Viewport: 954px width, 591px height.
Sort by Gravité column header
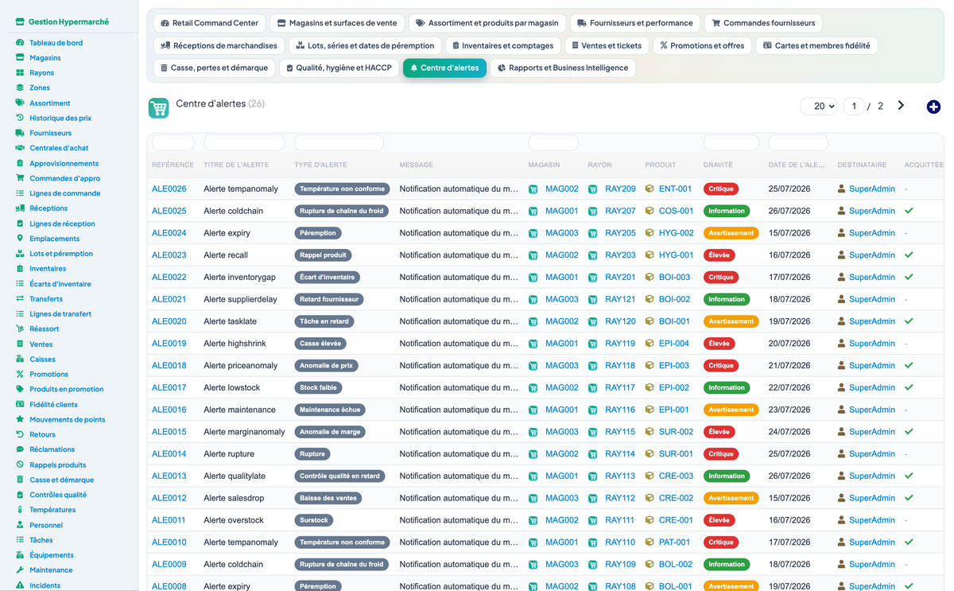(x=718, y=165)
